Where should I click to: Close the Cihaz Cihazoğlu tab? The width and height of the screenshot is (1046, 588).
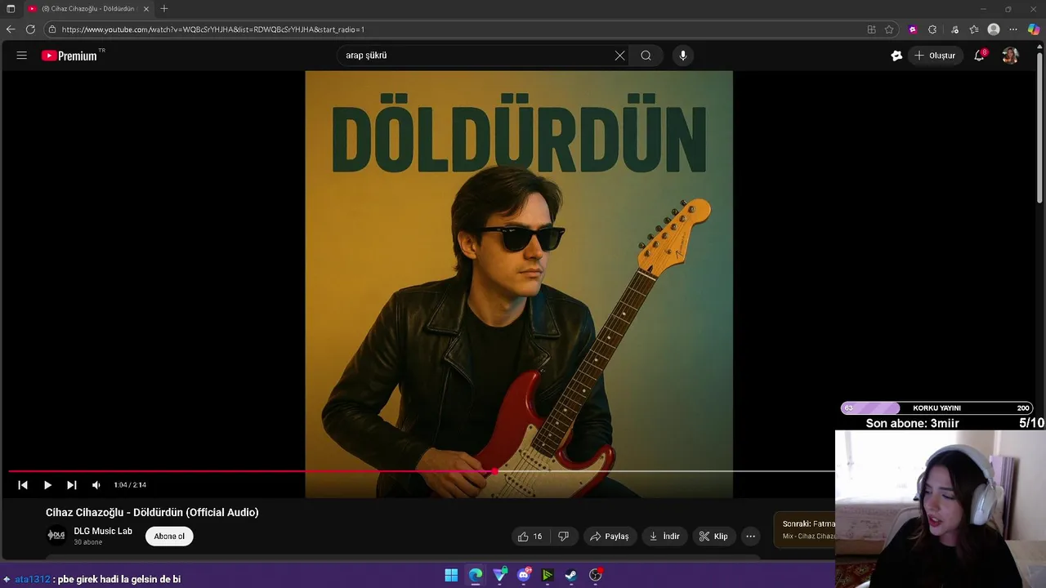click(x=146, y=9)
